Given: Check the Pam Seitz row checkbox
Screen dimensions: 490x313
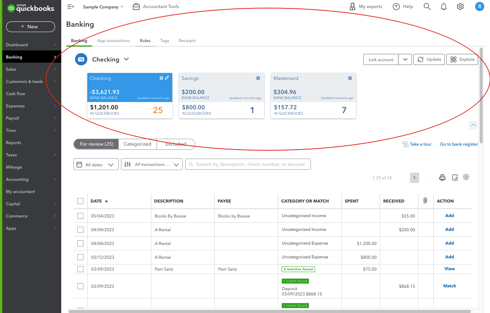Looking at the screenshot, I should 80,269.
